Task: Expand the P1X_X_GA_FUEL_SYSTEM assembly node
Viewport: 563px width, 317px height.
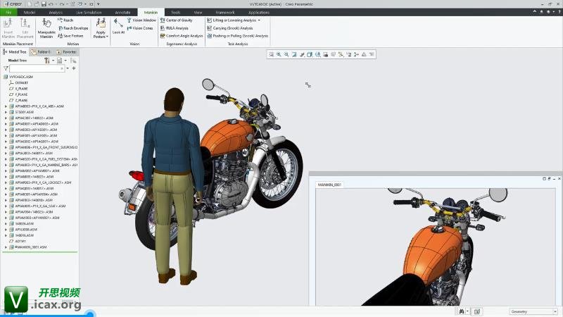Action: click(6, 159)
